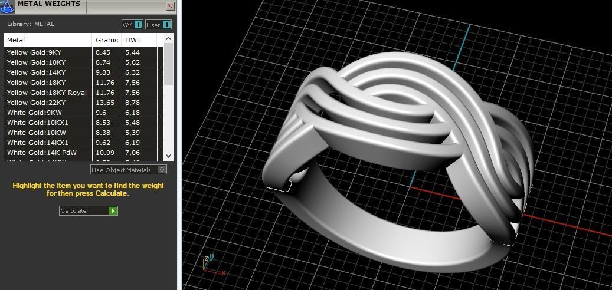612x290 pixels.
Task: Click the METAL WEIGHTS panel title
Action: 49,4
